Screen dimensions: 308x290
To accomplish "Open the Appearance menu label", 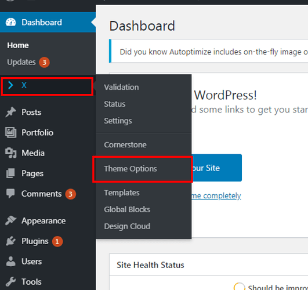I will 44,221.
